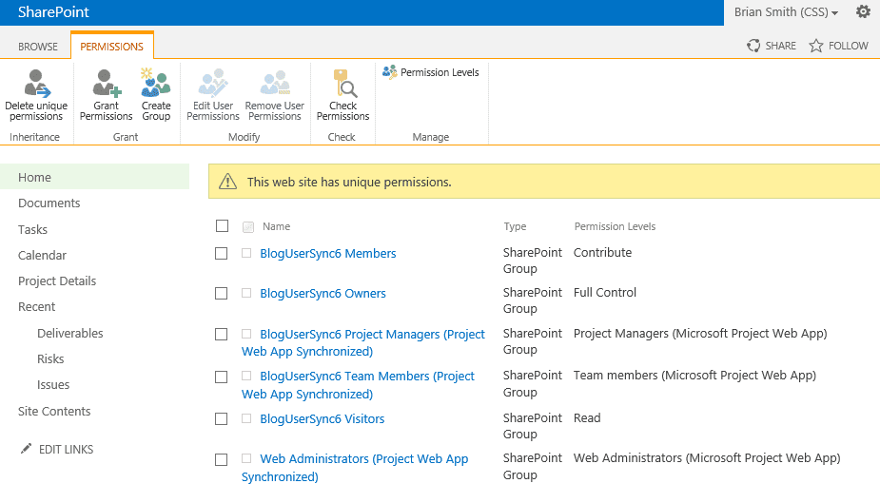Go to Home in left navigation
Image resolution: width=880 pixels, height=503 pixels.
(x=94, y=177)
